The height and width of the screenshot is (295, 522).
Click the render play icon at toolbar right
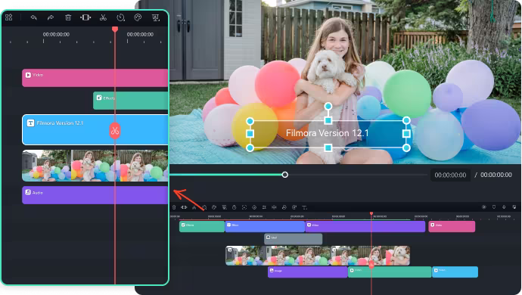point(484,207)
